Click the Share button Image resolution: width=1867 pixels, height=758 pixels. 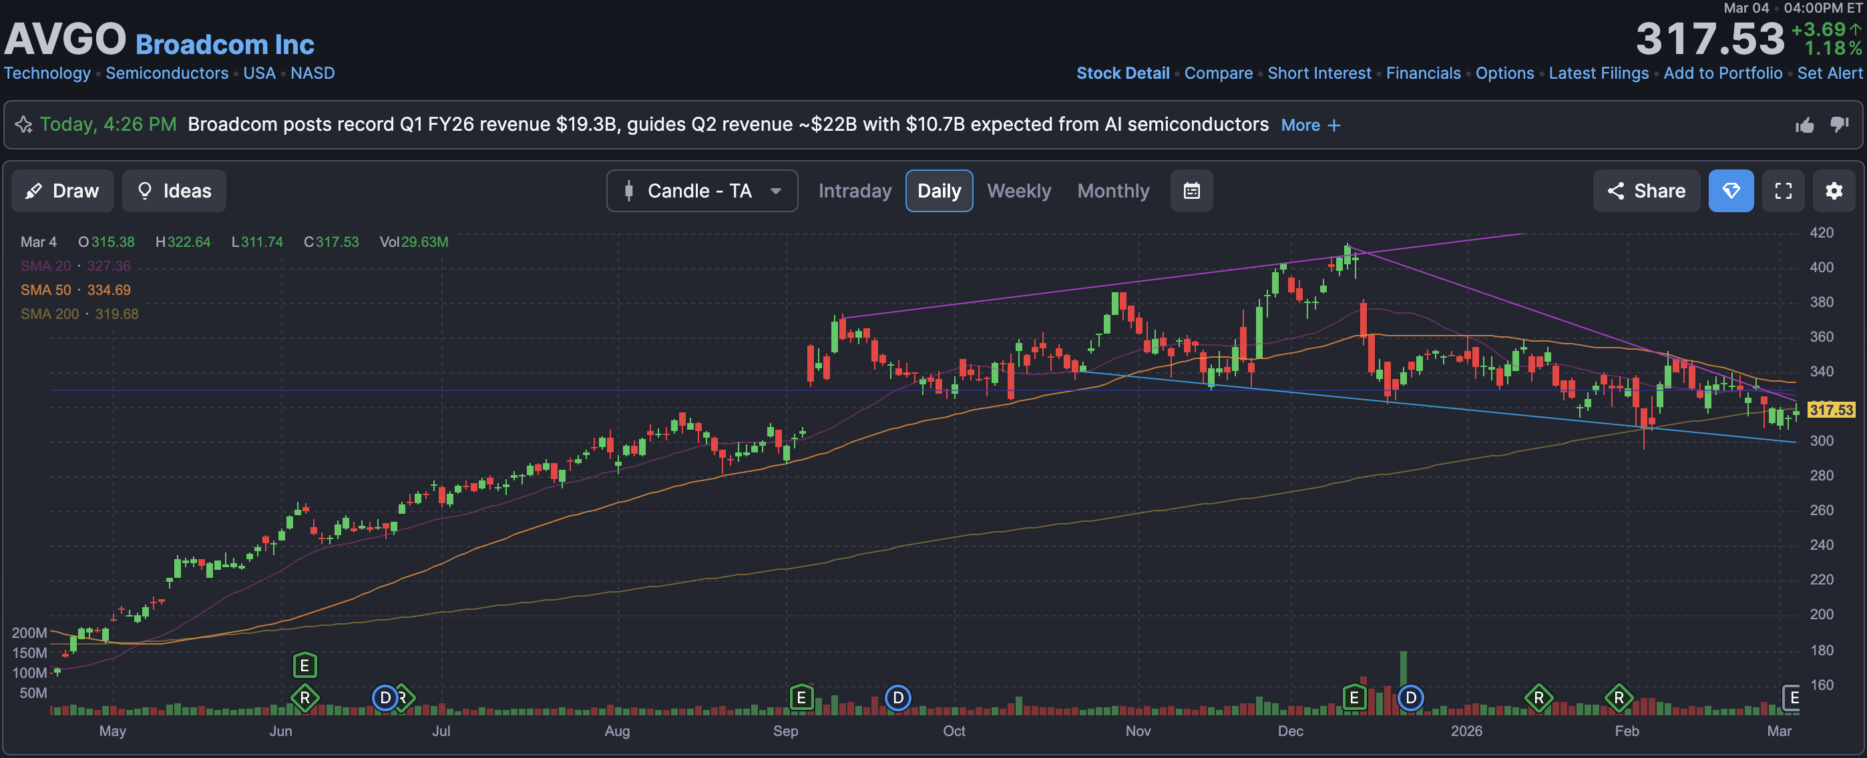[x=1646, y=191]
